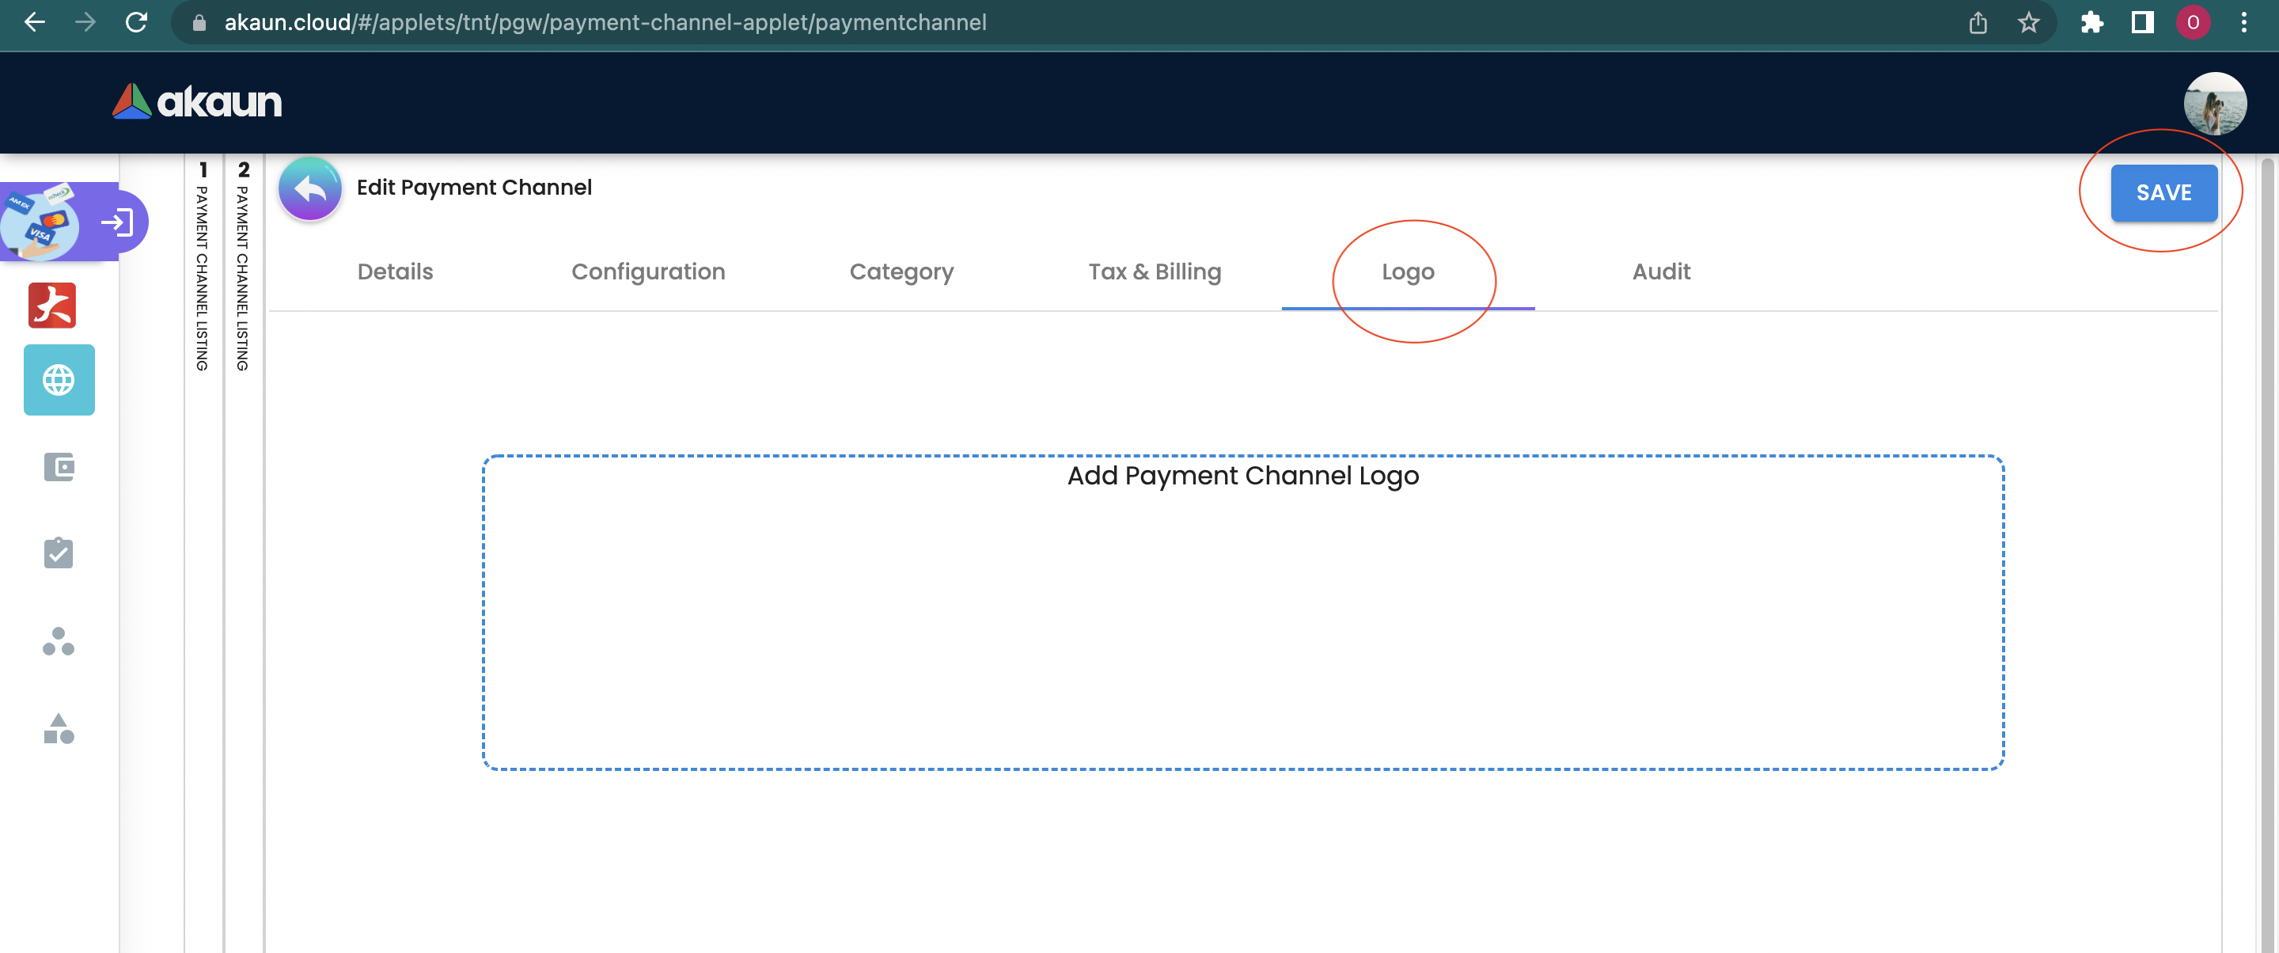Screen dimensions: 2279x953
Task: Reload the page in browser
Action: (136, 22)
